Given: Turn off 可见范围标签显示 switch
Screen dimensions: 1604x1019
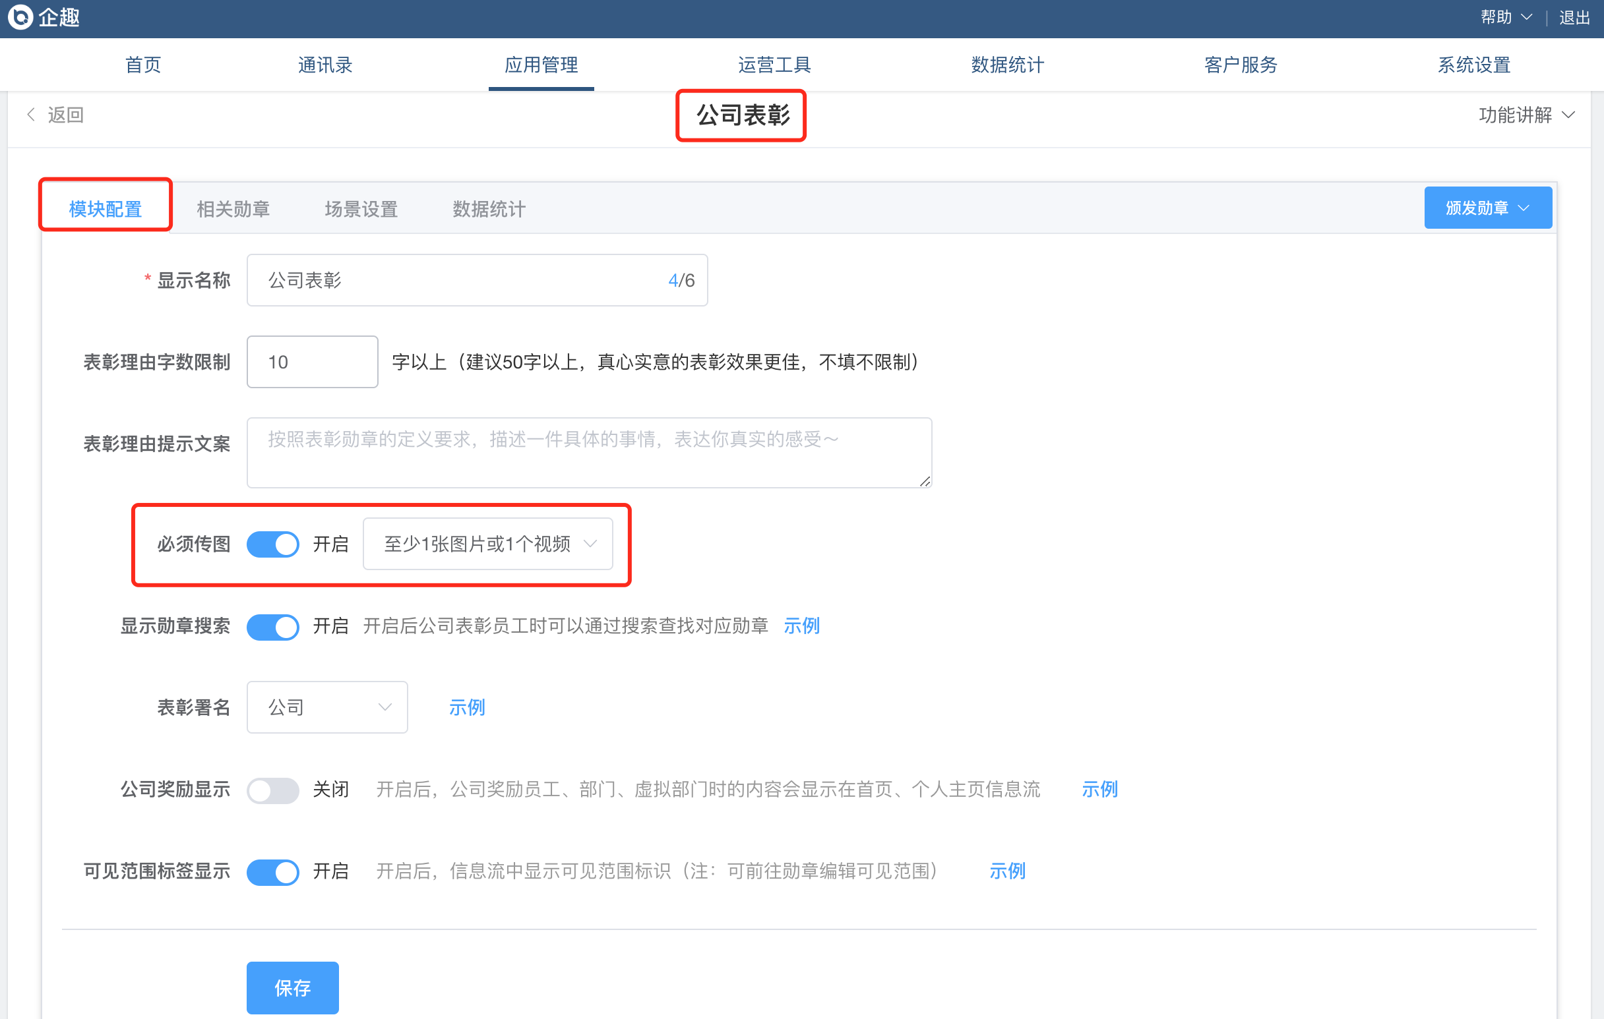Looking at the screenshot, I should (x=273, y=871).
